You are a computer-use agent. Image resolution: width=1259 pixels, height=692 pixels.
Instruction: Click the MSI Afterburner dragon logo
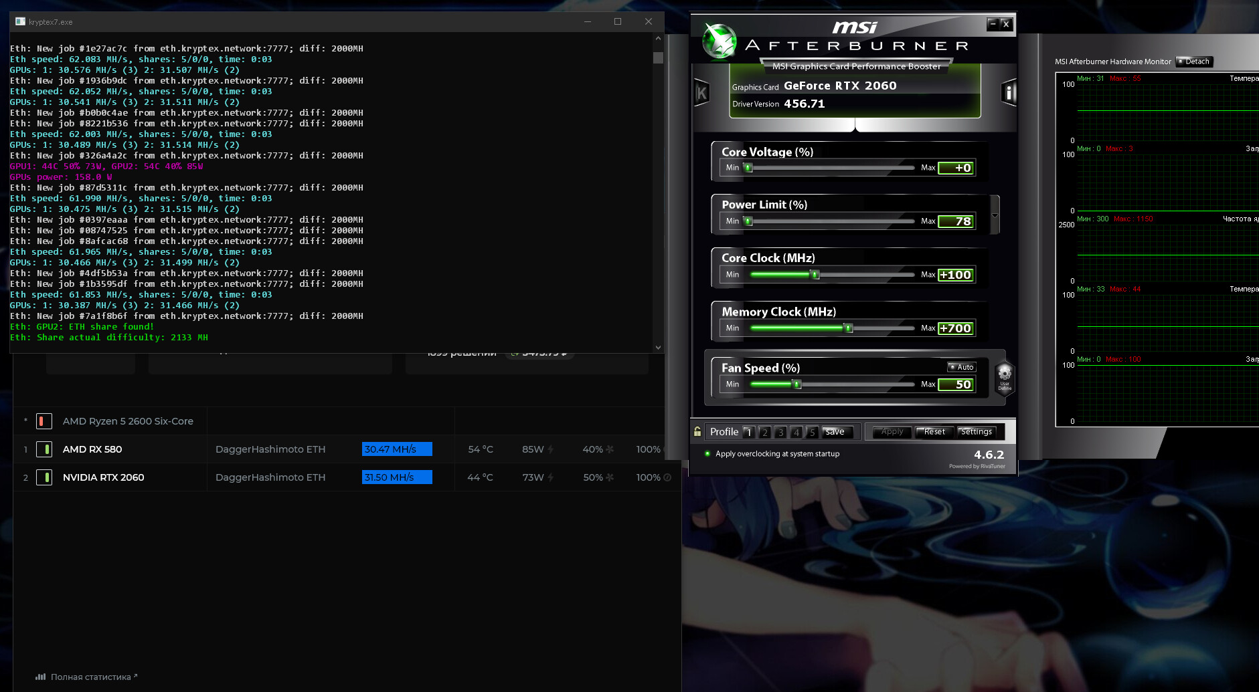[720, 40]
